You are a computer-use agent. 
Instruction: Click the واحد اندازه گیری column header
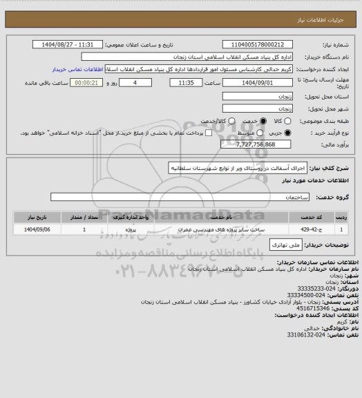click(x=131, y=217)
